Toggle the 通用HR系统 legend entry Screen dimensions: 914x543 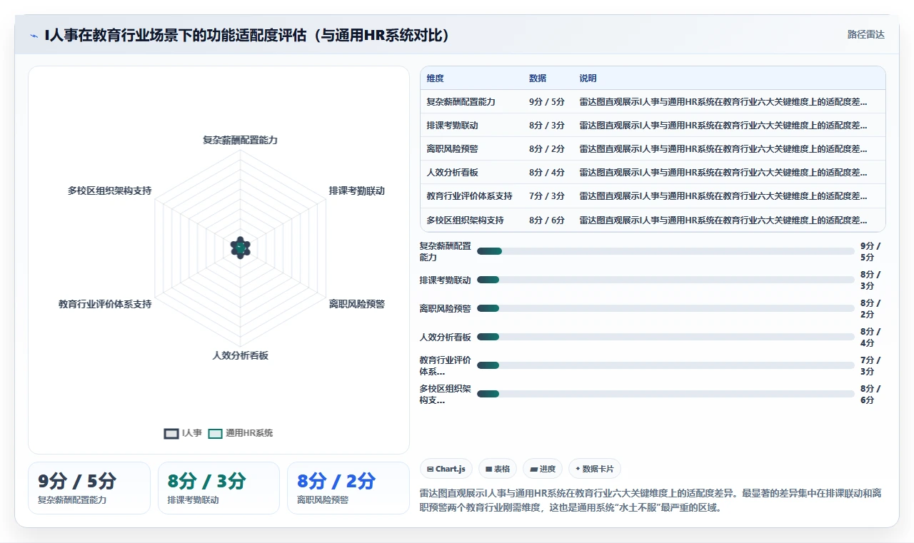[241, 433]
